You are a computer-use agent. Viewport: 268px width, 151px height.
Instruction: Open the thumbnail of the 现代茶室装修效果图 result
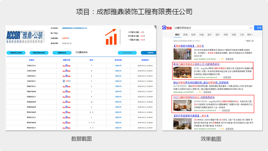[x=182, y=124]
